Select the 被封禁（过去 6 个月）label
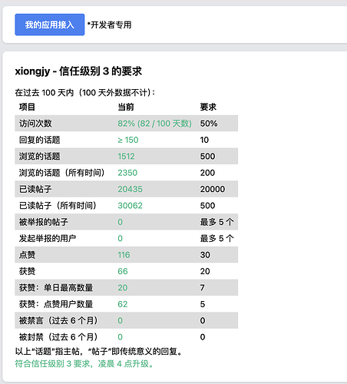The image size is (347, 384). 58,337
